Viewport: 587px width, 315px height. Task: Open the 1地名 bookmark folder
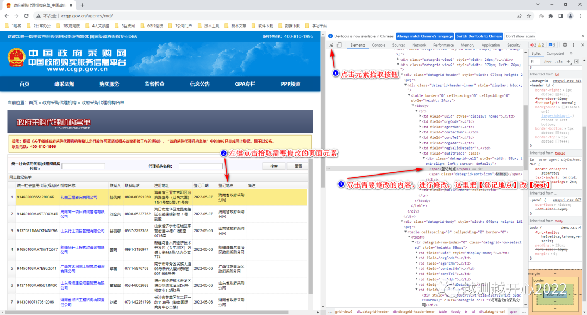tap(13, 25)
